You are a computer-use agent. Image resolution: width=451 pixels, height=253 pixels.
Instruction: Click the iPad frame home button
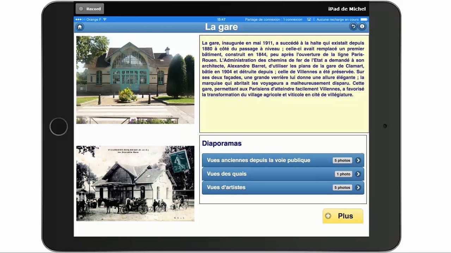pos(58,126)
